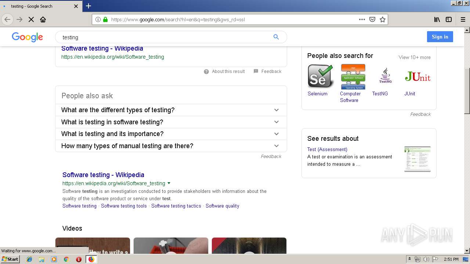Click the JUnit logo thumbnail
The height and width of the screenshot is (264, 470).
[x=417, y=76]
